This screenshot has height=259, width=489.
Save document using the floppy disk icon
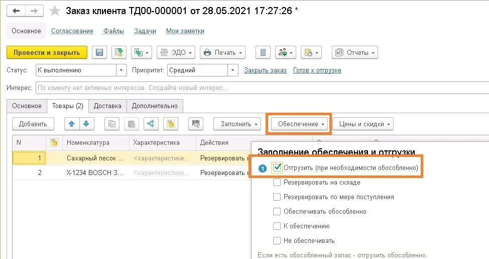pos(99,52)
